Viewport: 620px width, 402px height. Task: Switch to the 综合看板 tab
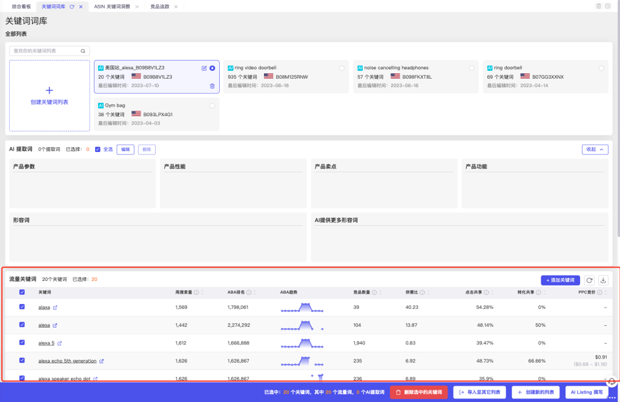coord(21,7)
